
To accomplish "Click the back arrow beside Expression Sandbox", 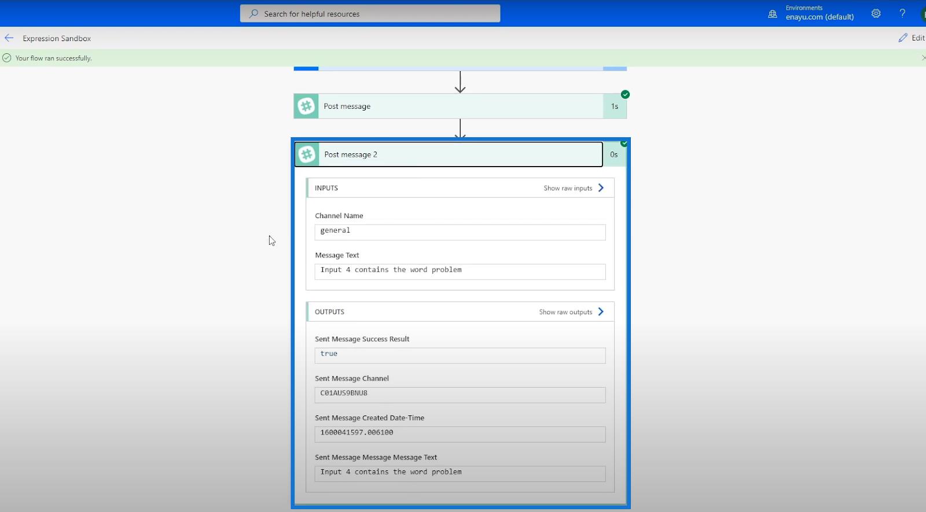I will point(9,38).
